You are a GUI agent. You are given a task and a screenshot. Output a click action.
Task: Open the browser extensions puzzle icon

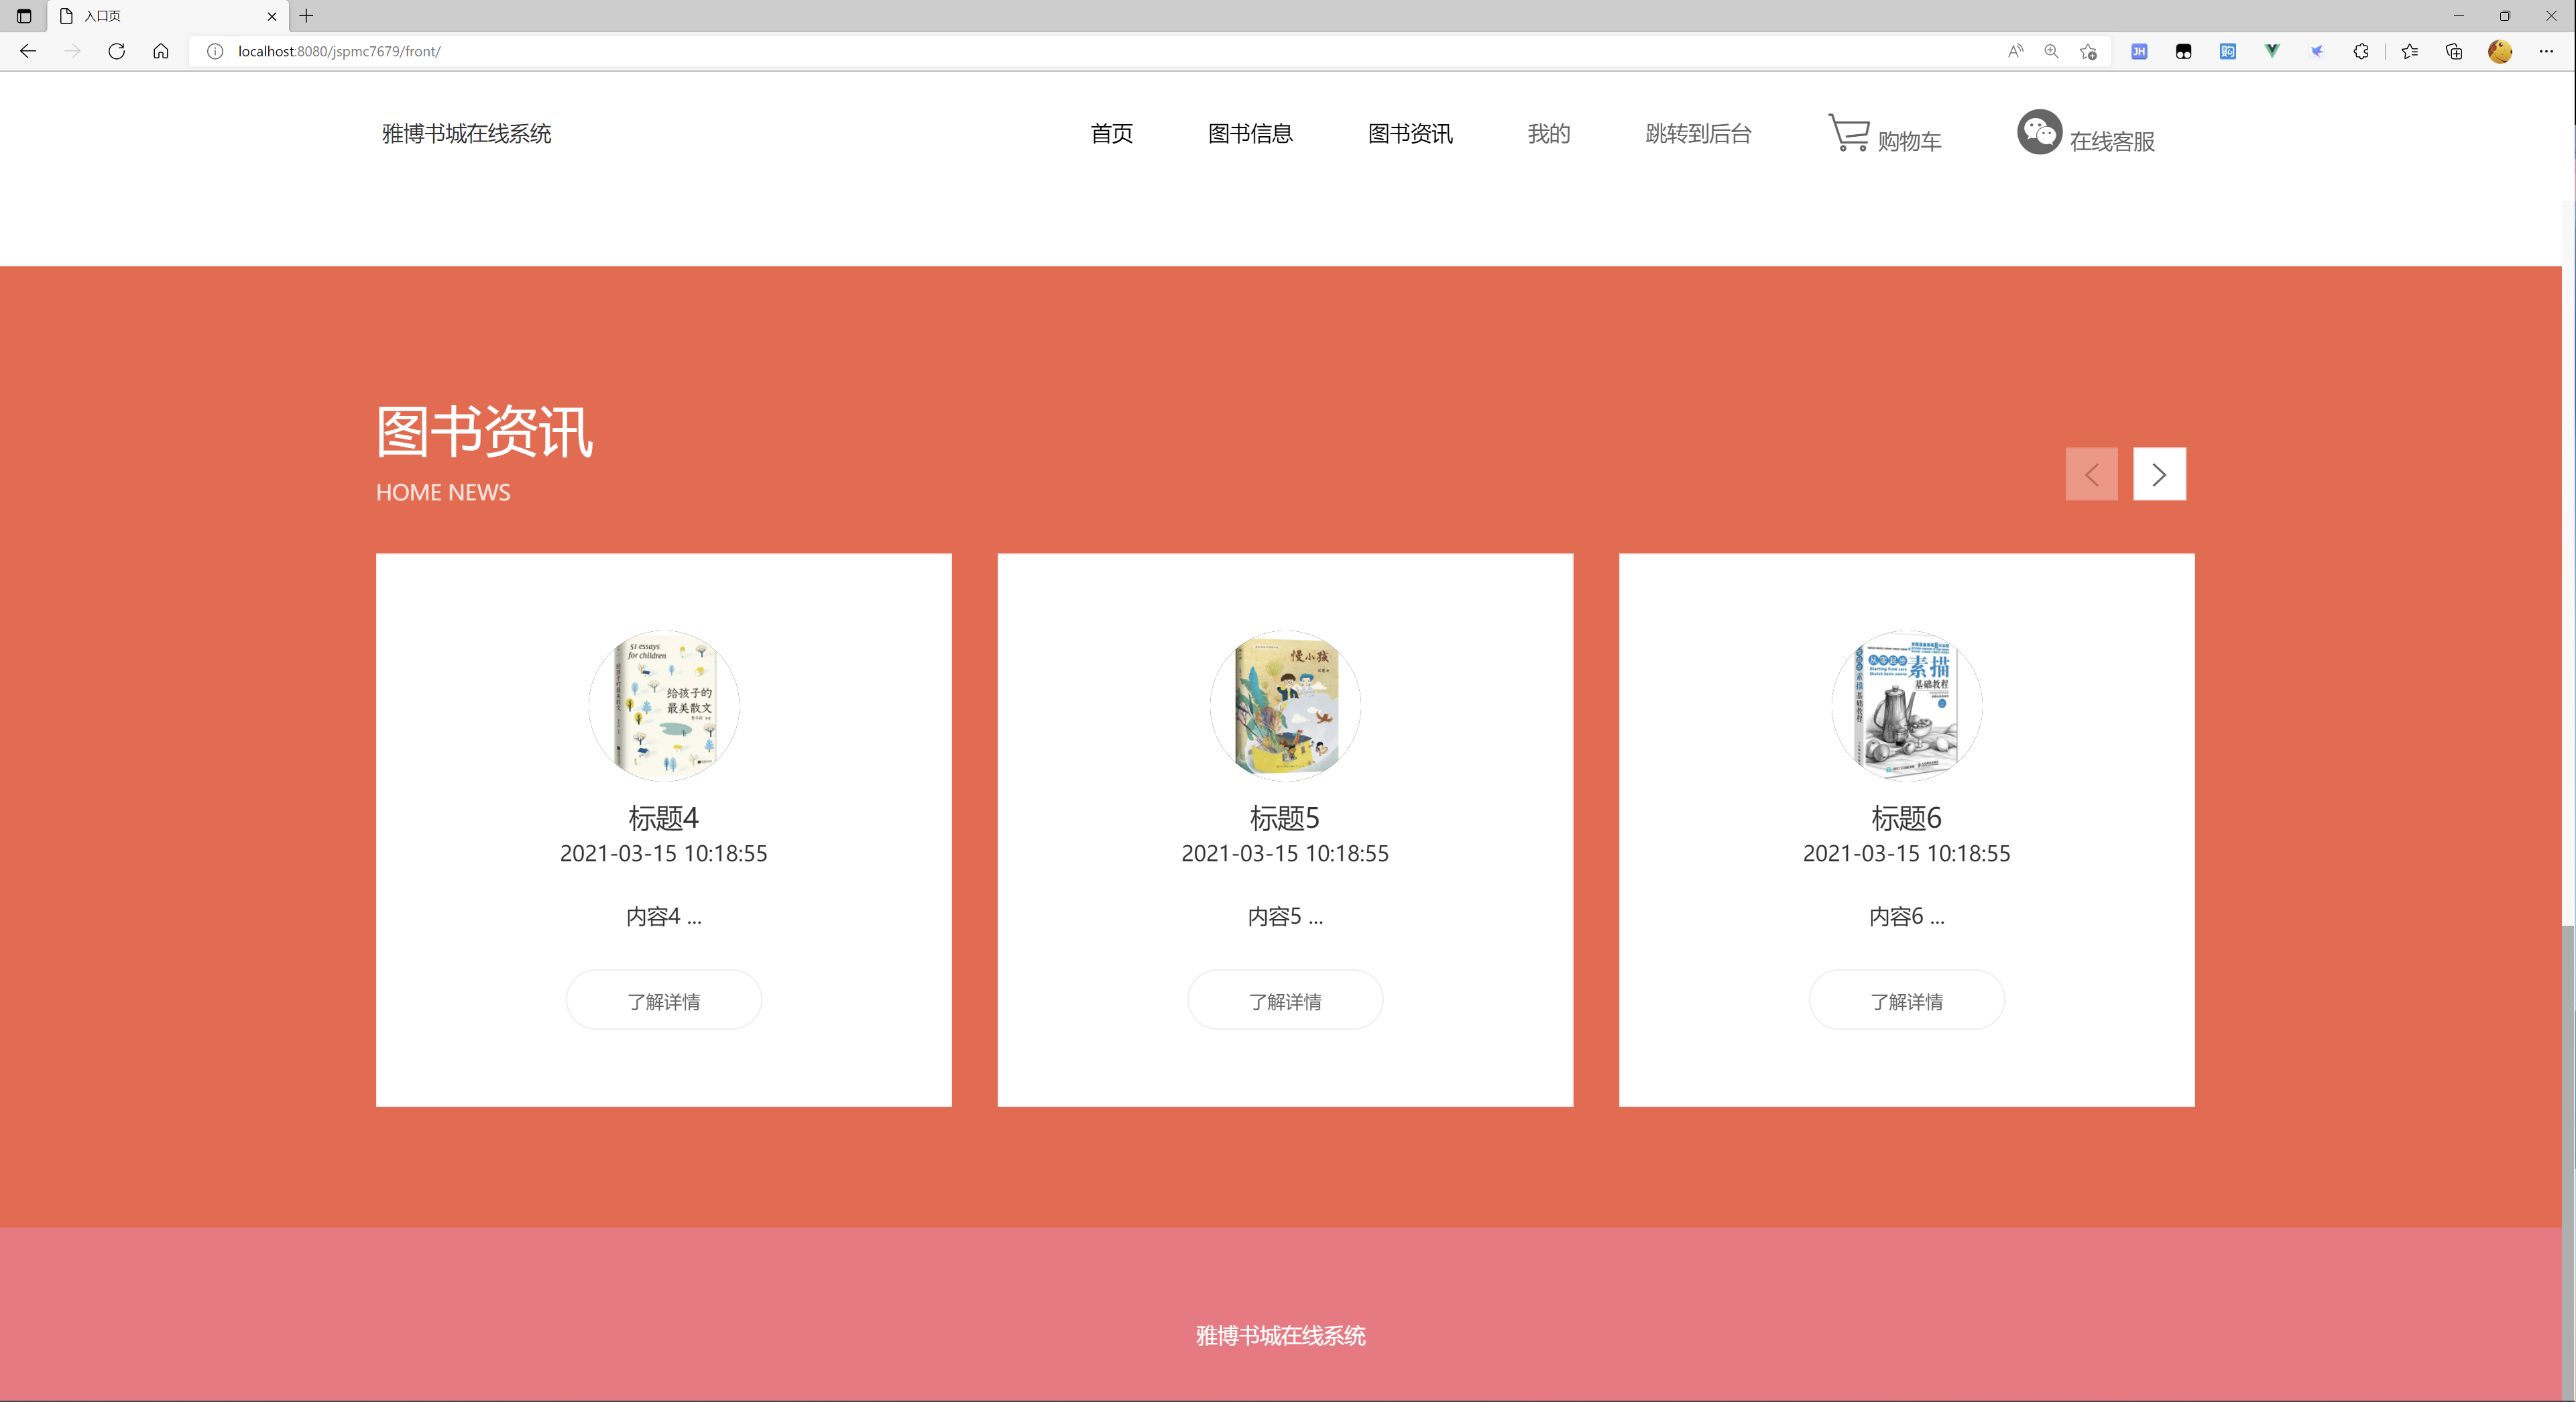point(2361,51)
